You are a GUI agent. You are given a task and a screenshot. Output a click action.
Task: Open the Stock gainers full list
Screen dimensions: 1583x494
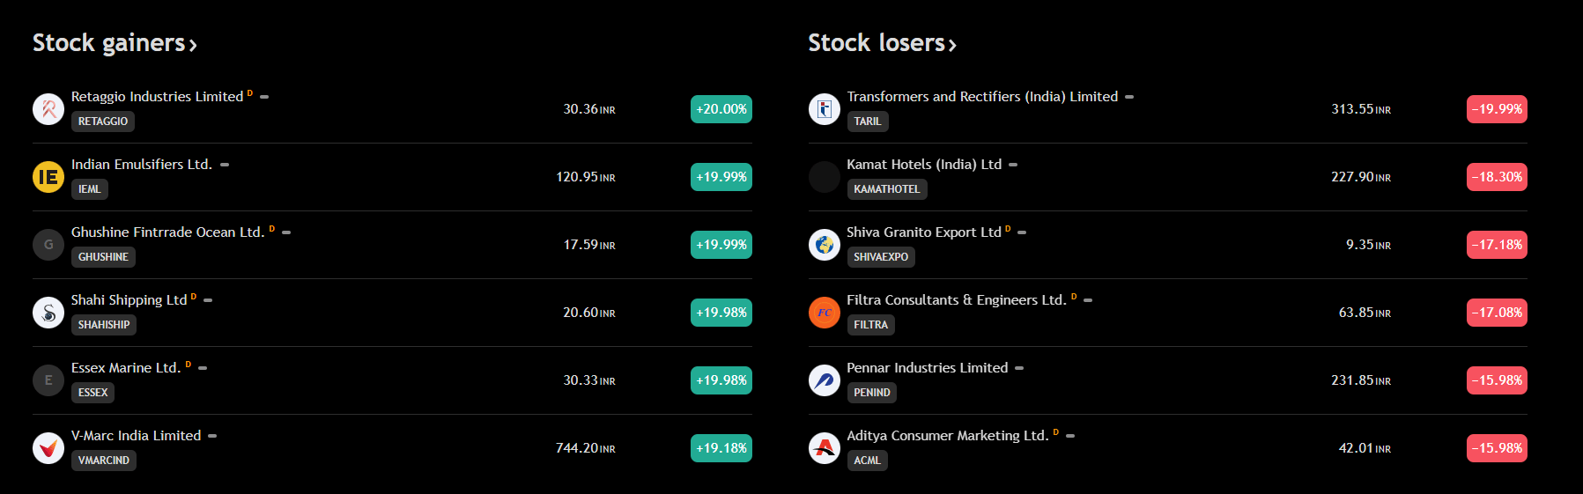tap(115, 43)
